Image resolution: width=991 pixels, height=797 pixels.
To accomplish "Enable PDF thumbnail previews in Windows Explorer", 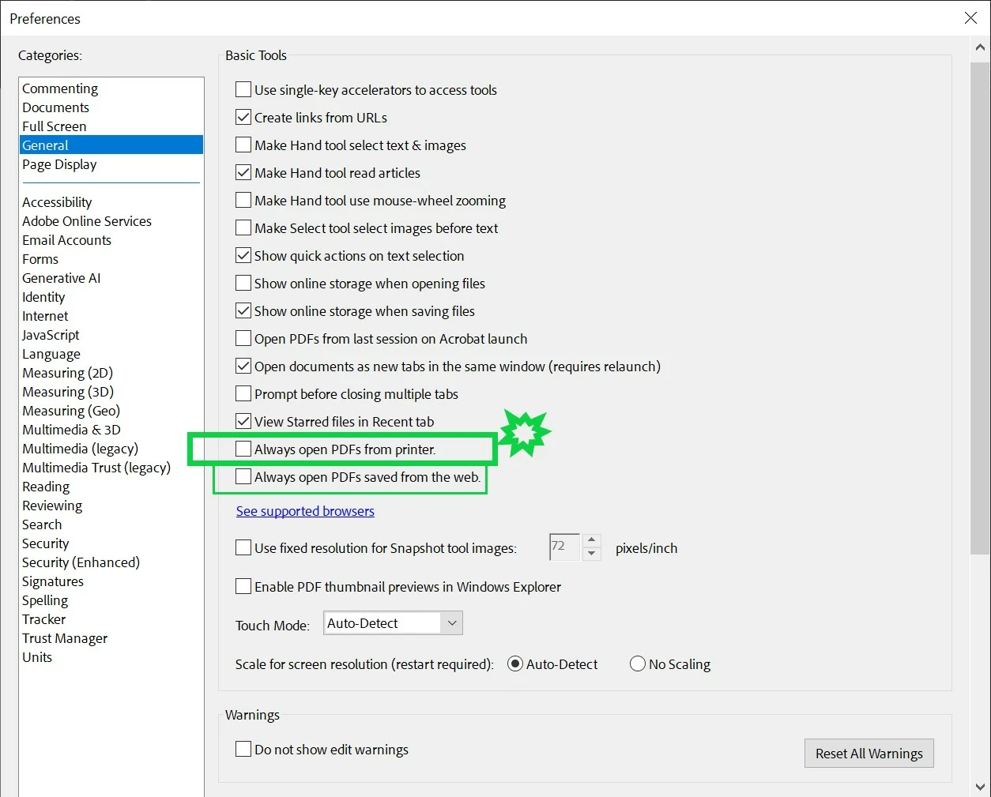I will click(x=243, y=586).
